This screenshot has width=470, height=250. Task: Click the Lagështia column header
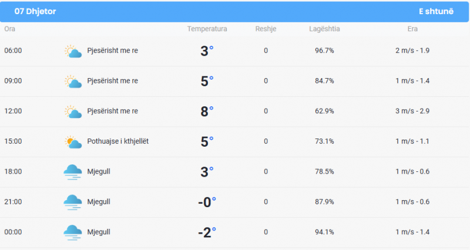324,29
